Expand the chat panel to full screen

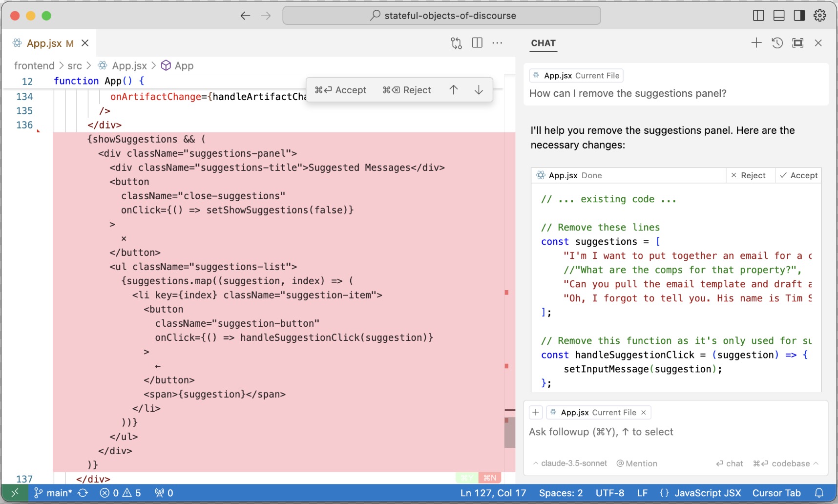coord(798,43)
